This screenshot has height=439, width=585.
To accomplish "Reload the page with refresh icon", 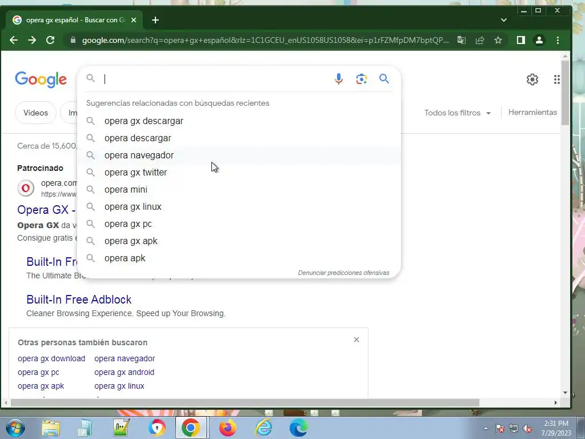I will [50, 40].
